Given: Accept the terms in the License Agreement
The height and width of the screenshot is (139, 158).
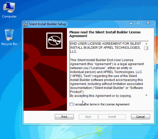Looking at the screenshot, I should (x=71, y=104).
